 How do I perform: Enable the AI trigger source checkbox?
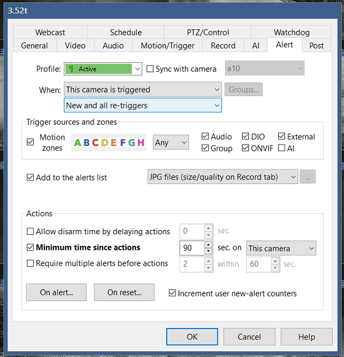click(x=282, y=149)
